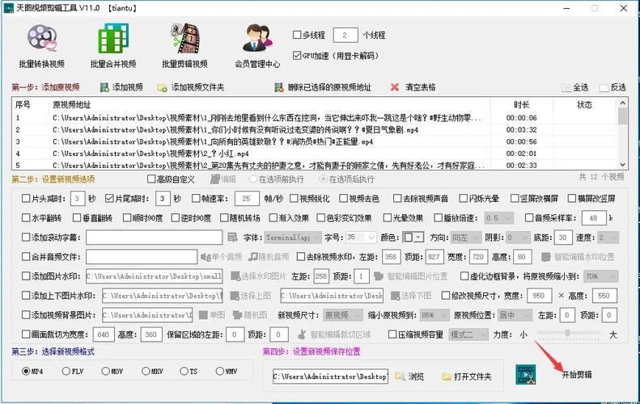640x404 pixels.
Task: Click the 反选 icon
Action: 604,87
